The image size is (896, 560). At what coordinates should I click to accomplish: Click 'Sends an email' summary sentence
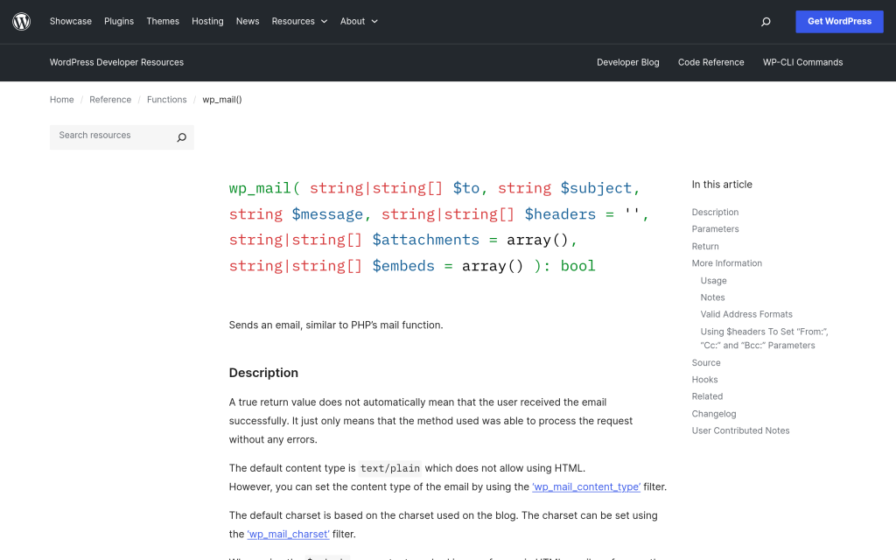[336, 325]
